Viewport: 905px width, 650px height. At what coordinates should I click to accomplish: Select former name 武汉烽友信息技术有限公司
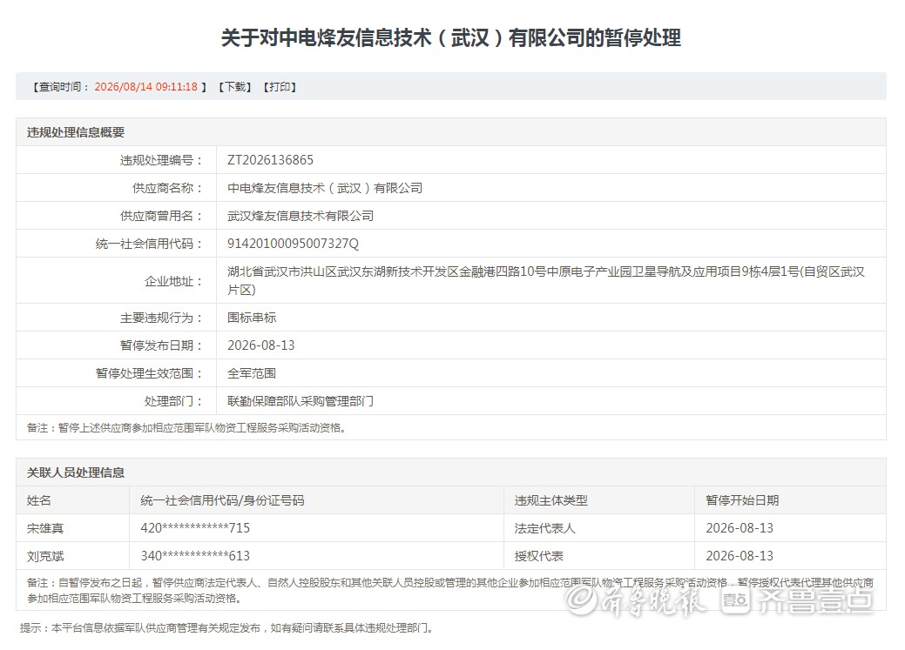[x=301, y=216]
